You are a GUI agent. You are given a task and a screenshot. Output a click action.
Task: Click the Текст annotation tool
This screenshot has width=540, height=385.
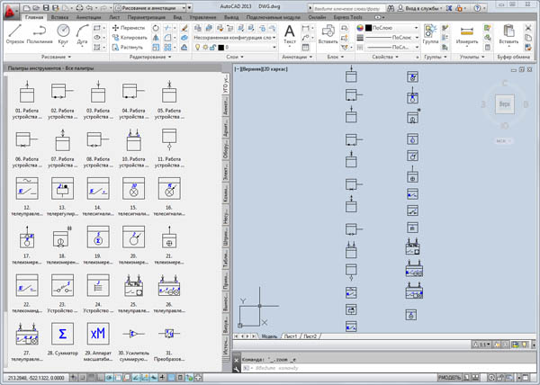pyautogui.click(x=290, y=34)
